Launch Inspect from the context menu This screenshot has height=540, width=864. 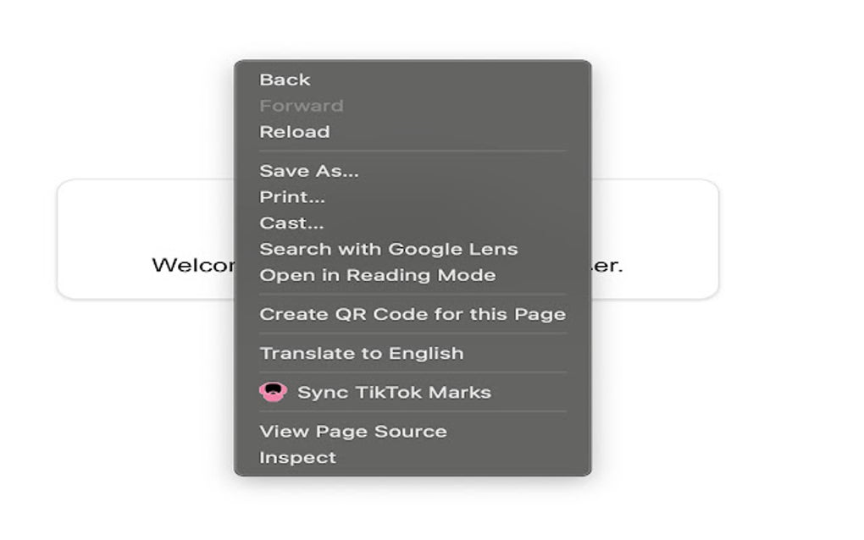point(297,457)
